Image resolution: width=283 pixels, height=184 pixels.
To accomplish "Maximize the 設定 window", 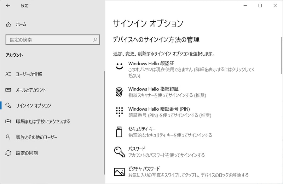I will (260, 6).
